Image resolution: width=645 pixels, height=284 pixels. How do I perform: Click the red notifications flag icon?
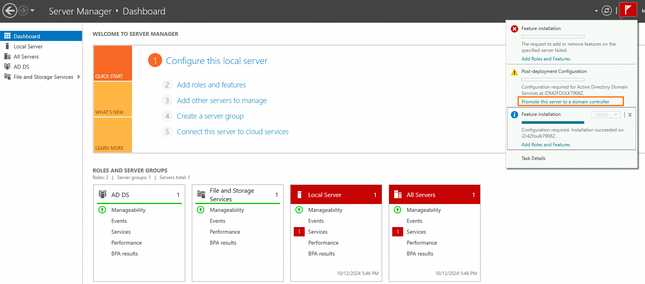628,10
